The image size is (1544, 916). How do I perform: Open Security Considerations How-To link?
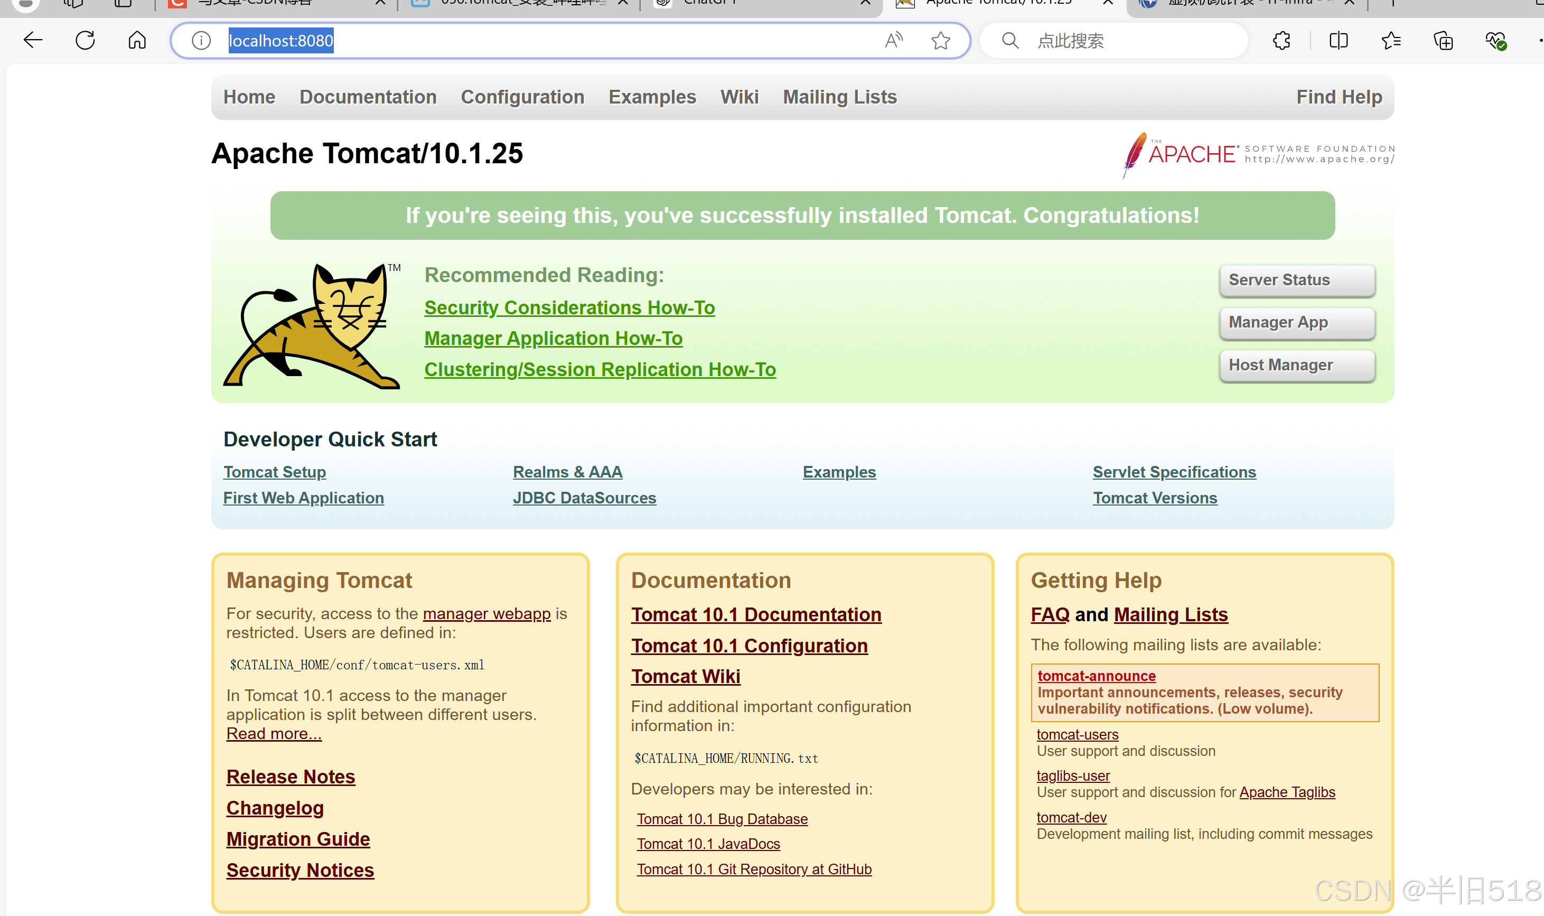point(569,307)
